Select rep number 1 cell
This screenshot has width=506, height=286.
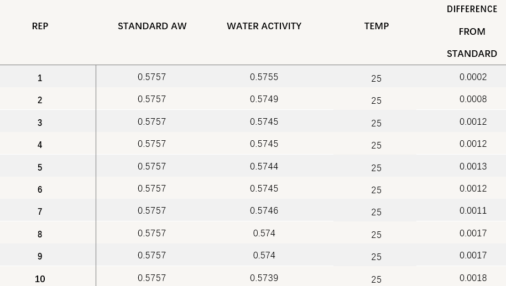point(40,78)
